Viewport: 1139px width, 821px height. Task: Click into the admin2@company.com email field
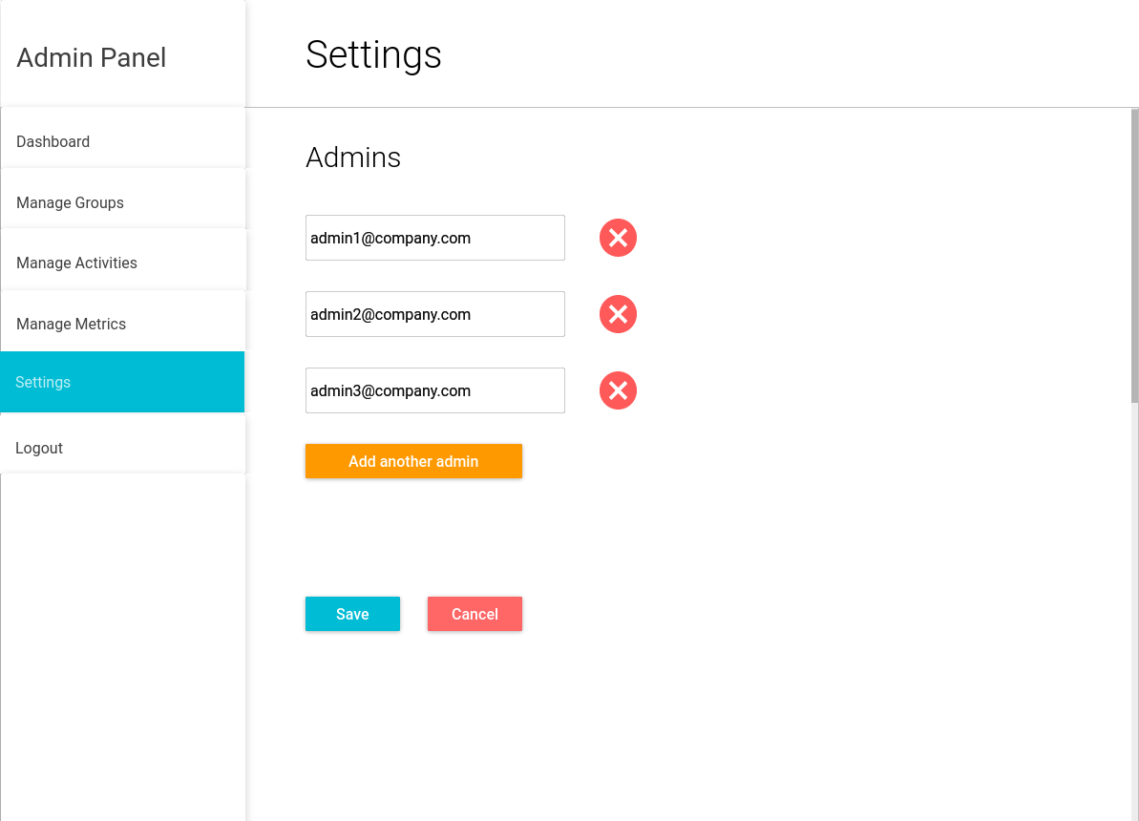pos(434,314)
